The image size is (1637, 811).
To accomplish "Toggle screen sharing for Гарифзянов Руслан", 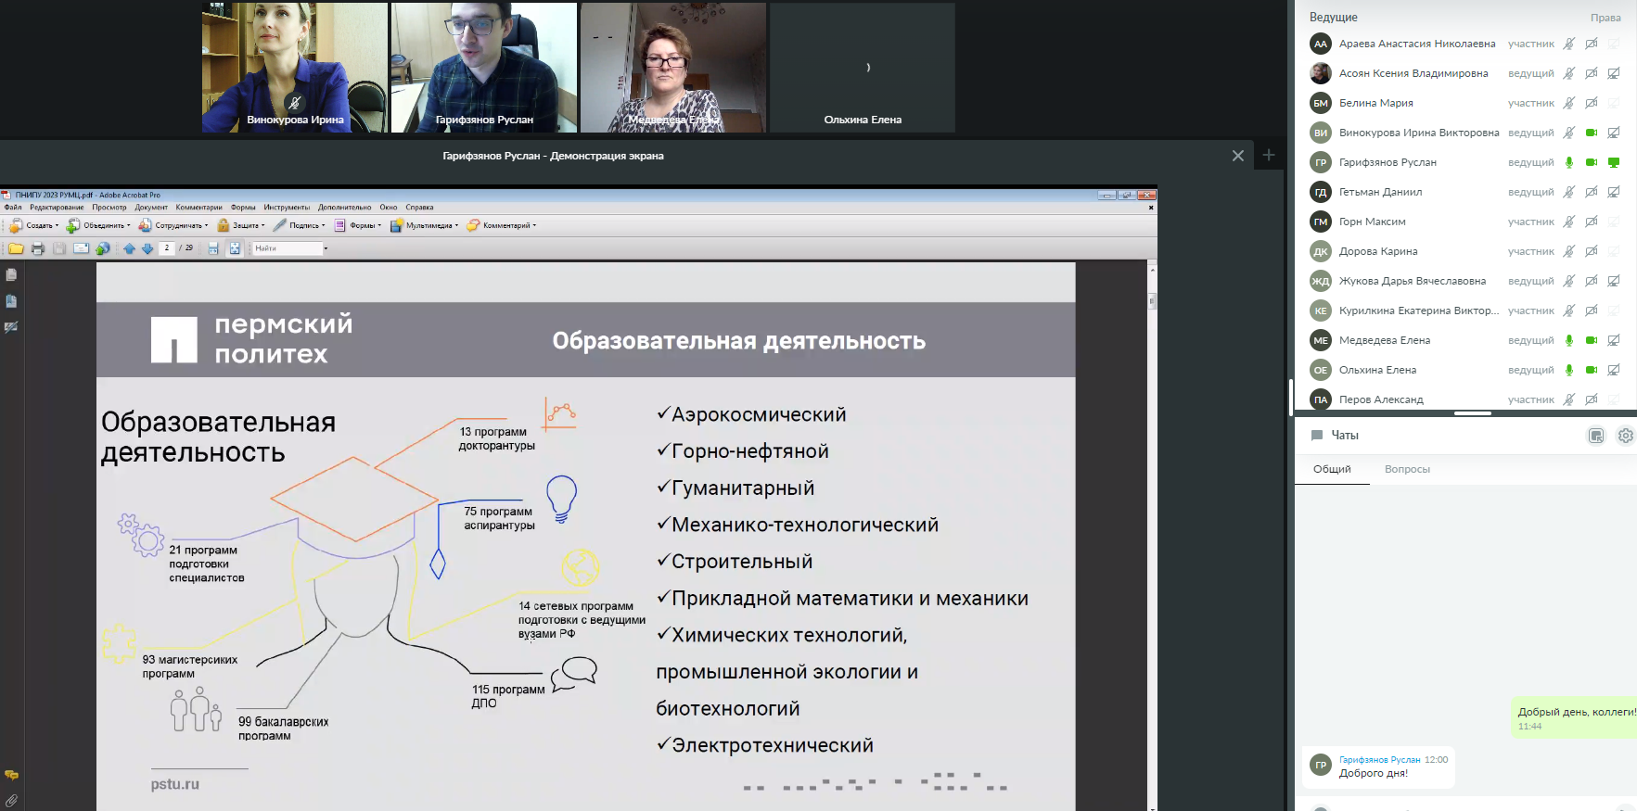I will tap(1614, 162).
